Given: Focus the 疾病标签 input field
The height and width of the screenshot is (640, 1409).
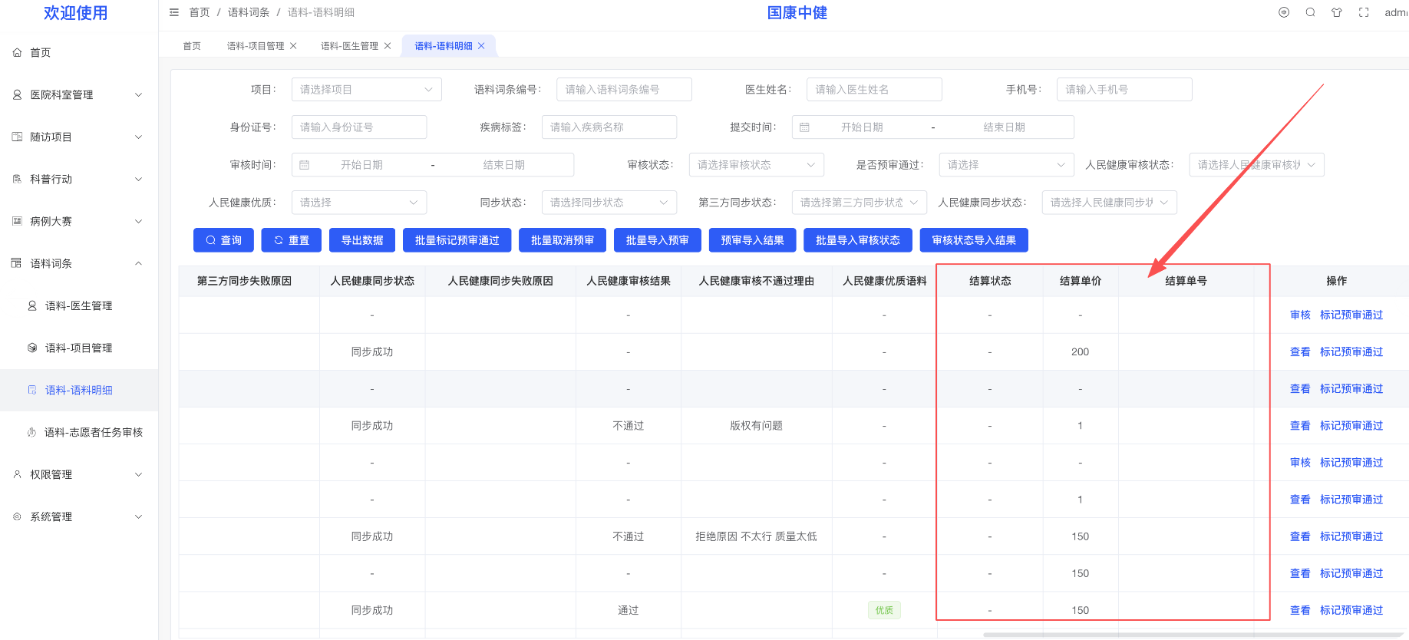Looking at the screenshot, I should pyautogui.click(x=609, y=127).
